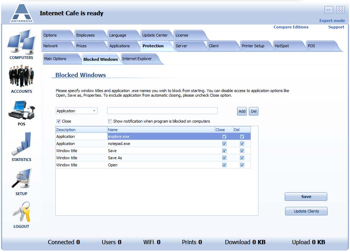
Task: Click the Update Clients button
Action: (x=306, y=211)
